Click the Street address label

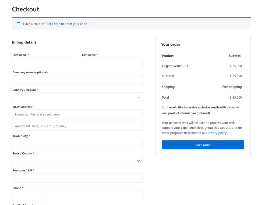click(22, 107)
